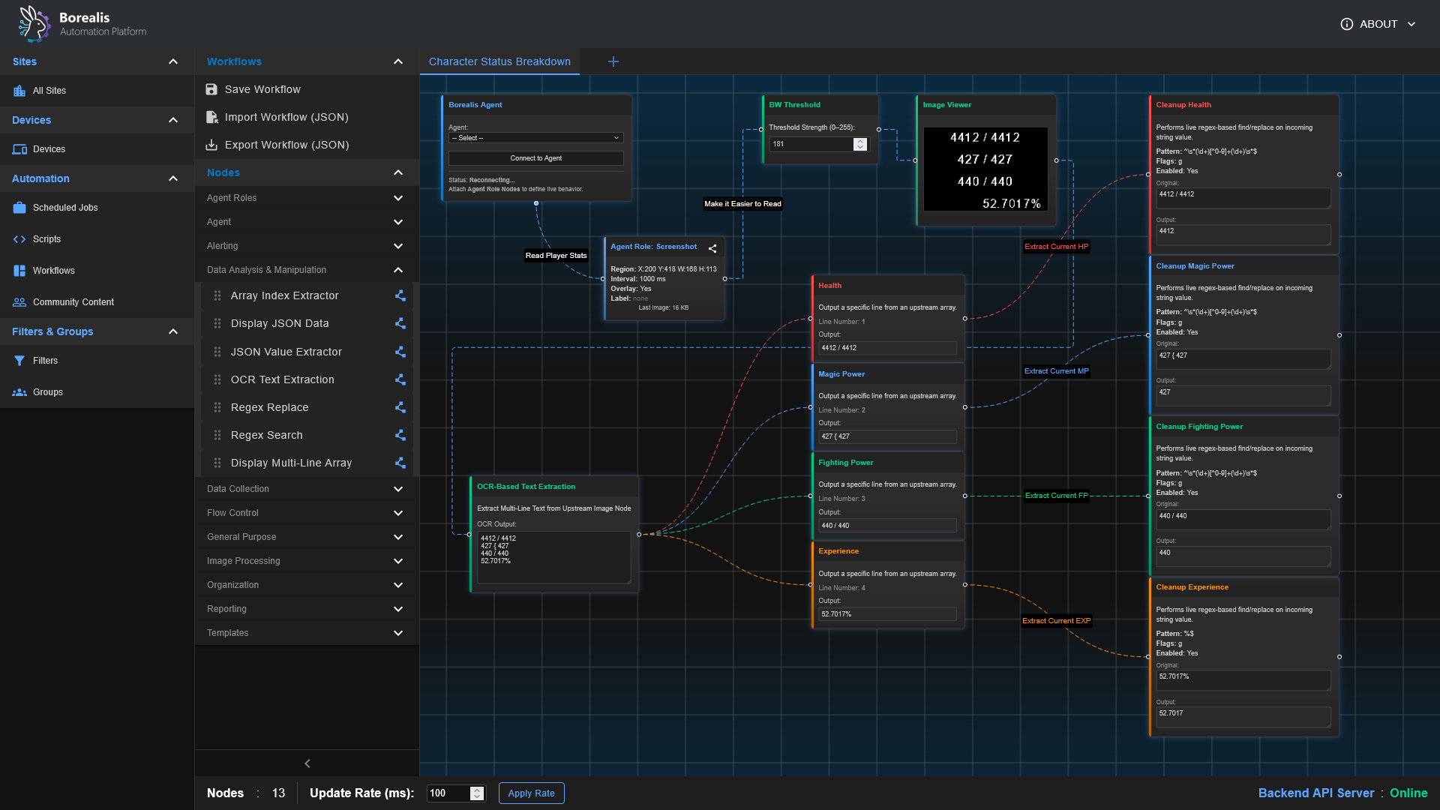The width and height of the screenshot is (1440, 810).
Task: Select the Scripts icon in the sidebar
Action: click(x=18, y=239)
